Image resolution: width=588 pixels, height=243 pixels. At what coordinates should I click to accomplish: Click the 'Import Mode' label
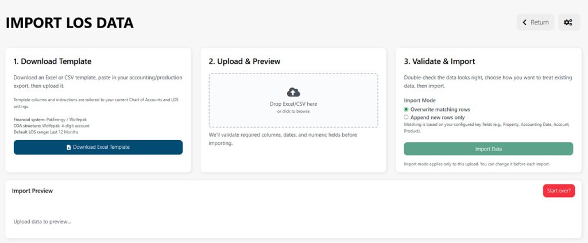click(420, 101)
